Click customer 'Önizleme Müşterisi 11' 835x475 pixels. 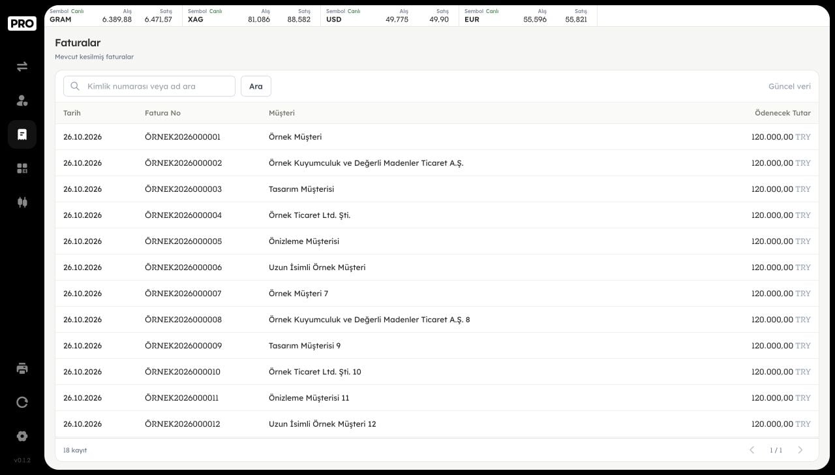point(309,398)
